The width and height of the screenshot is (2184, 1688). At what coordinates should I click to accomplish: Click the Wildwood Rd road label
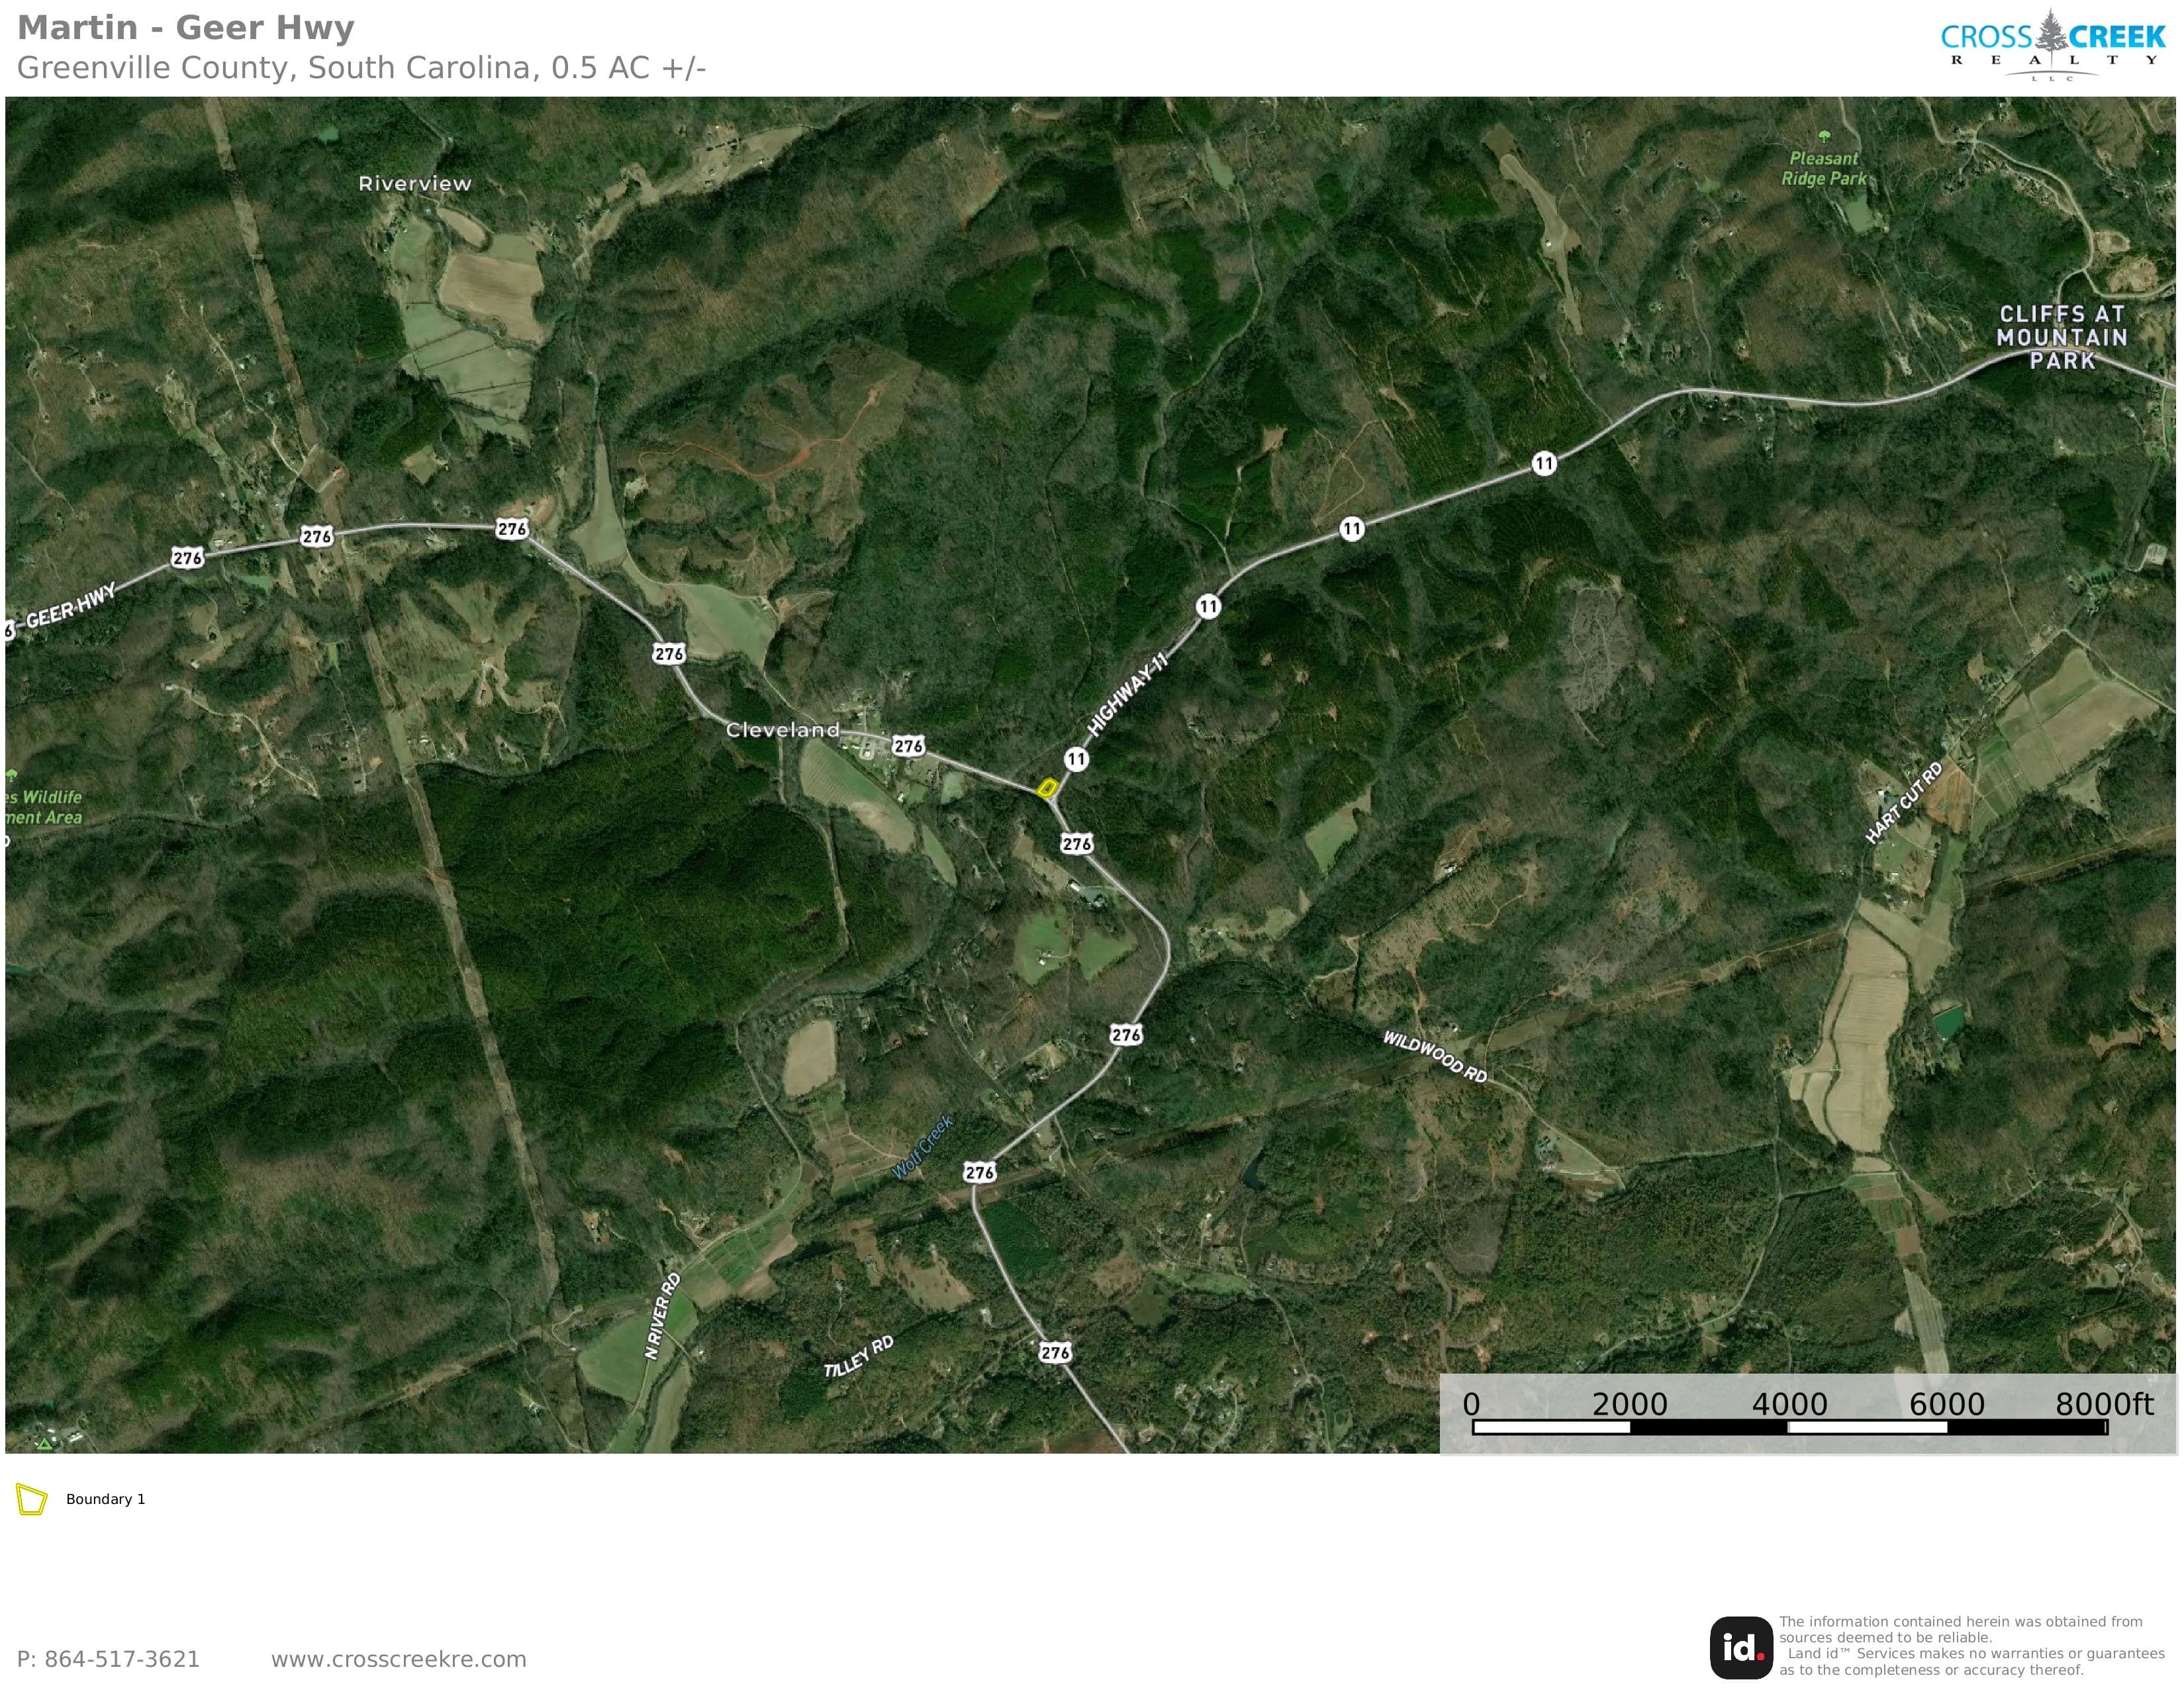click(x=1434, y=1057)
